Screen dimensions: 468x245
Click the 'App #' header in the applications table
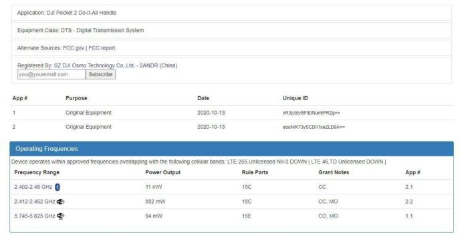(x=20, y=98)
